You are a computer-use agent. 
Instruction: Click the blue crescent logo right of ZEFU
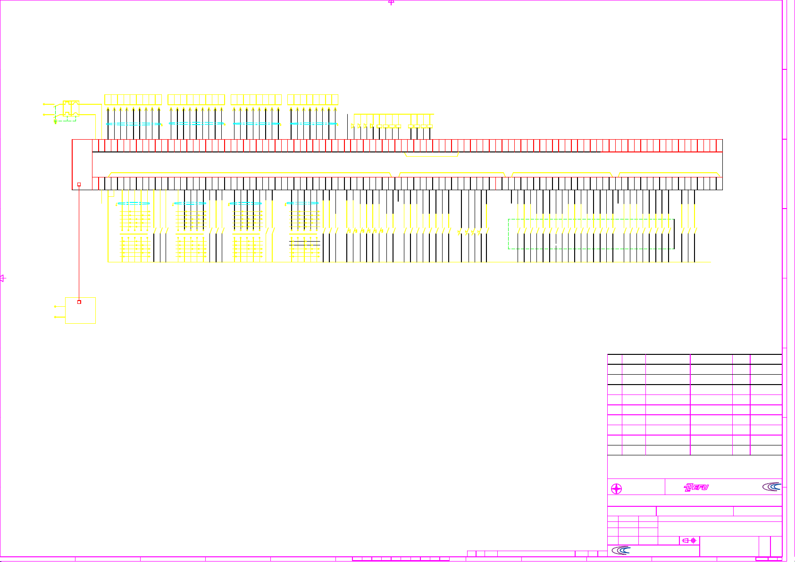click(x=771, y=487)
